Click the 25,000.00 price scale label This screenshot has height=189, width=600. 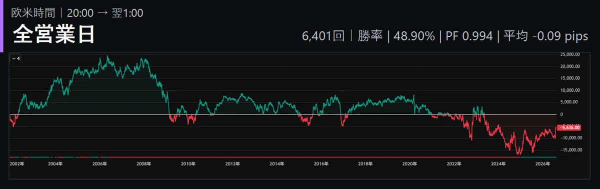pyautogui.click(x=569, y=54)
